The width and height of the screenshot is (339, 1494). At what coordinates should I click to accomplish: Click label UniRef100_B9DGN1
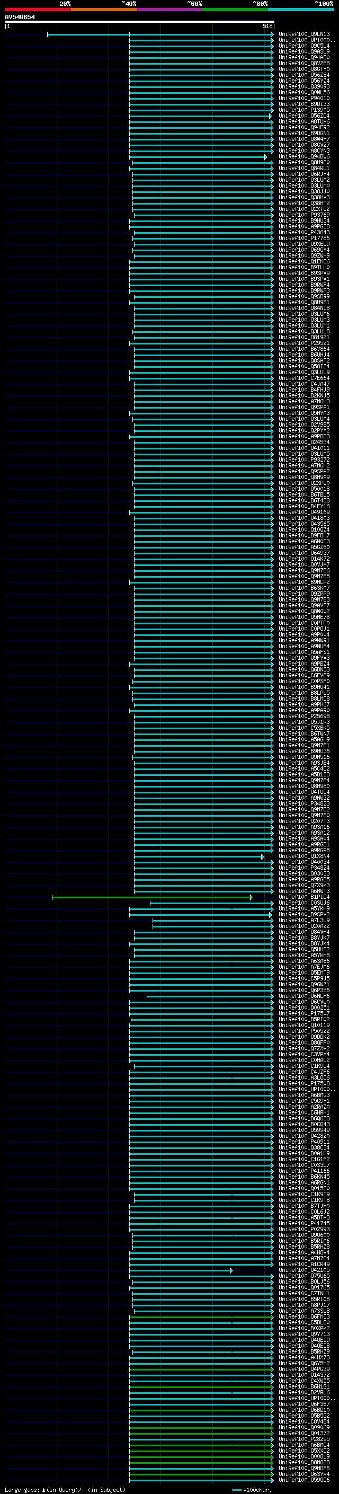pyautogui.click(x=304, y=134)
